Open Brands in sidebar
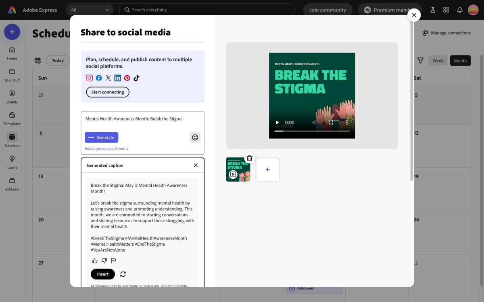The width and height of the screenshot is (484, 302). pyautogui.click(x=12, y=97)
